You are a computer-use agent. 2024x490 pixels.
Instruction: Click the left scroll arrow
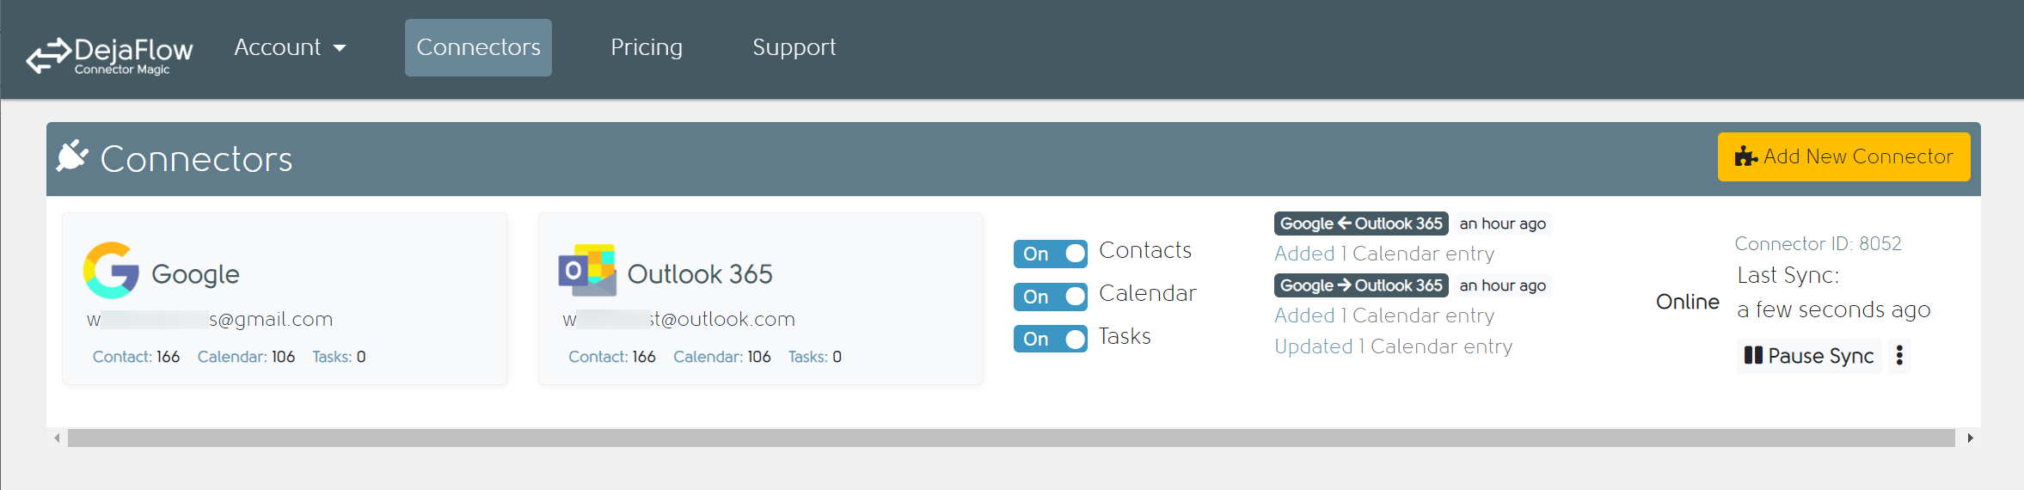[57, 438]
